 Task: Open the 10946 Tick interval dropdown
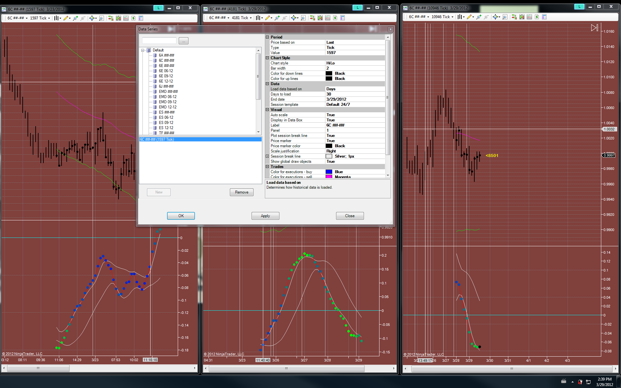(x=442, y=17)
